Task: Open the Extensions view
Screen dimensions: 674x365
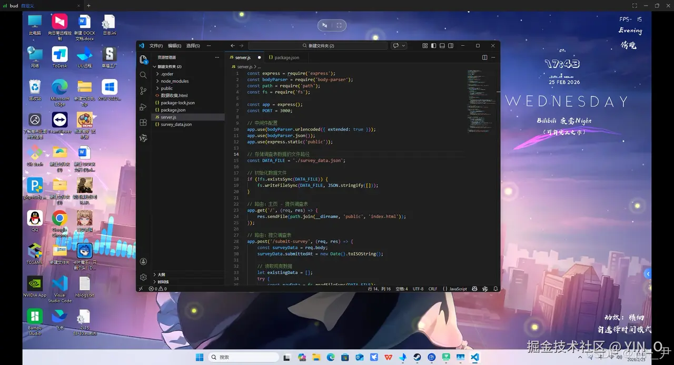Action: point(143,122)
